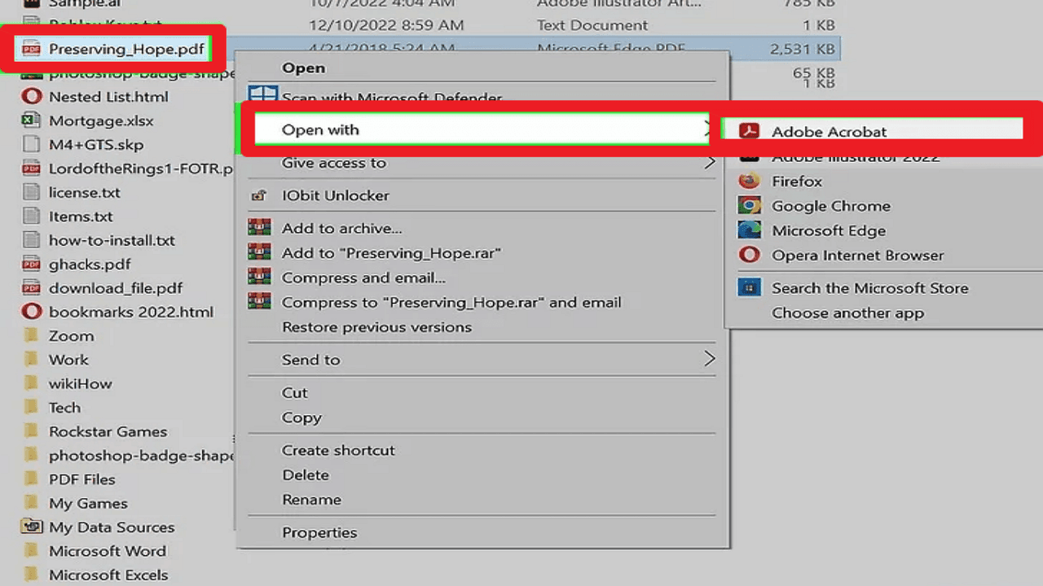Choose Rename in the context menu

(x=311, y=500)
